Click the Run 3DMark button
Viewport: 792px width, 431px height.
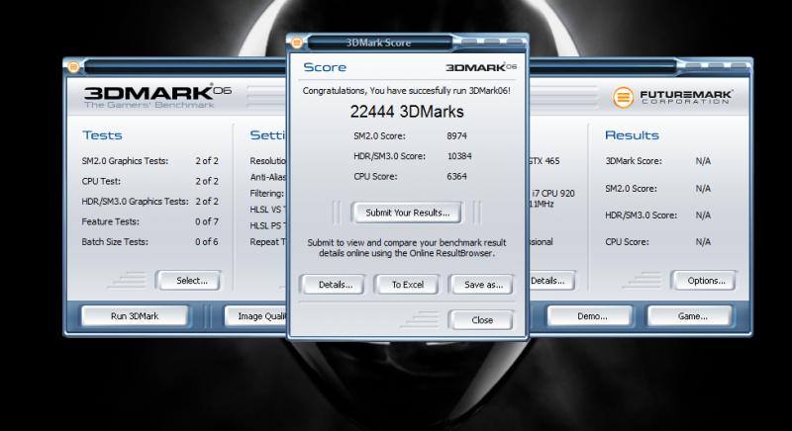135,316
